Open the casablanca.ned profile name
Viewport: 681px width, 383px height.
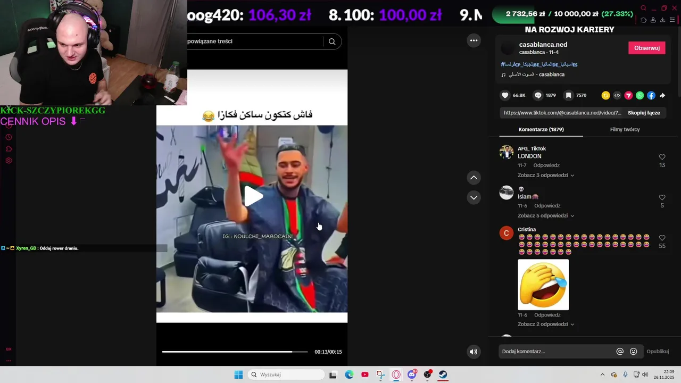[543, 45]
